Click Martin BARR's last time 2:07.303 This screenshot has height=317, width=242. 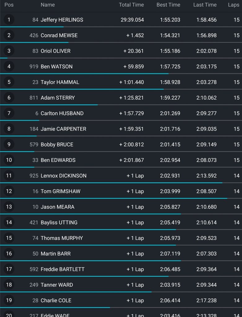206,254
